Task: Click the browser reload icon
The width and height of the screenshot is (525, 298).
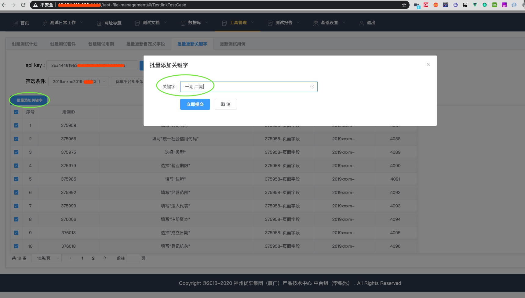Action: (x=23, y=5)
